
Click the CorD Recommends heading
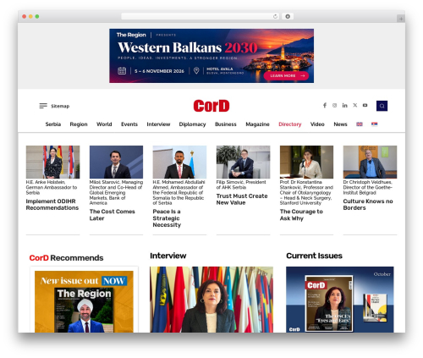click(x=66, y=258)
